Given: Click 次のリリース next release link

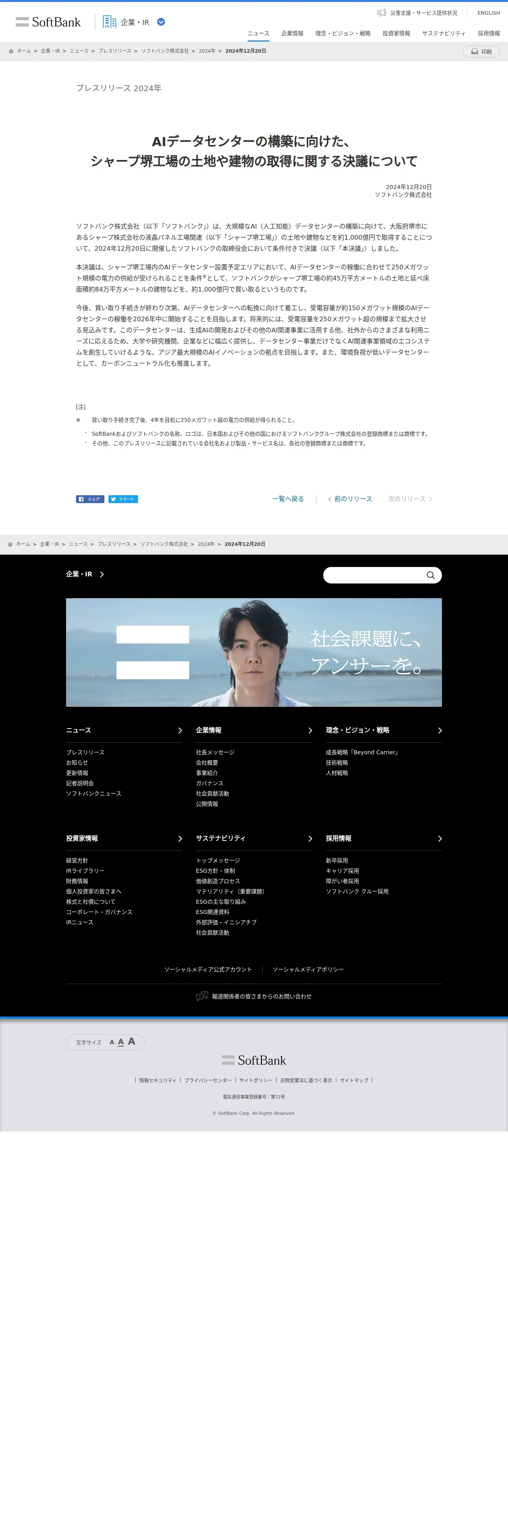Looking at the screenshot, I should pyautogui.click(x=410, y=500).
